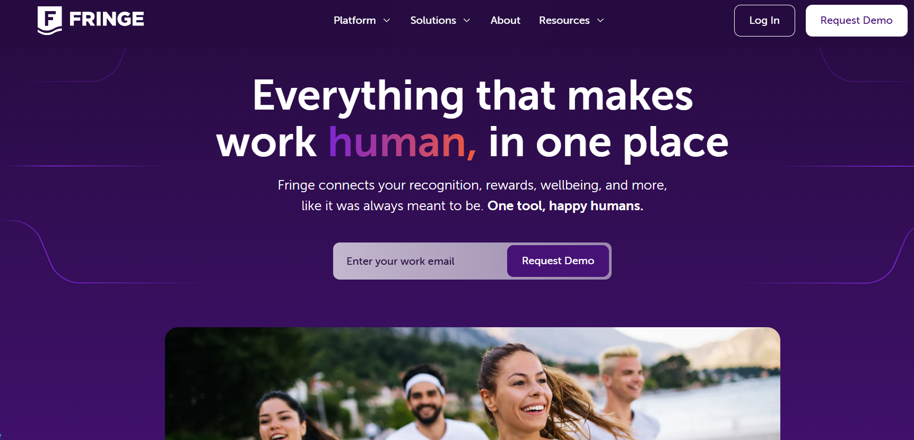Open the Platform menu item
The height and width of the screenshot is (440, 914).
(x=354, y=20)
